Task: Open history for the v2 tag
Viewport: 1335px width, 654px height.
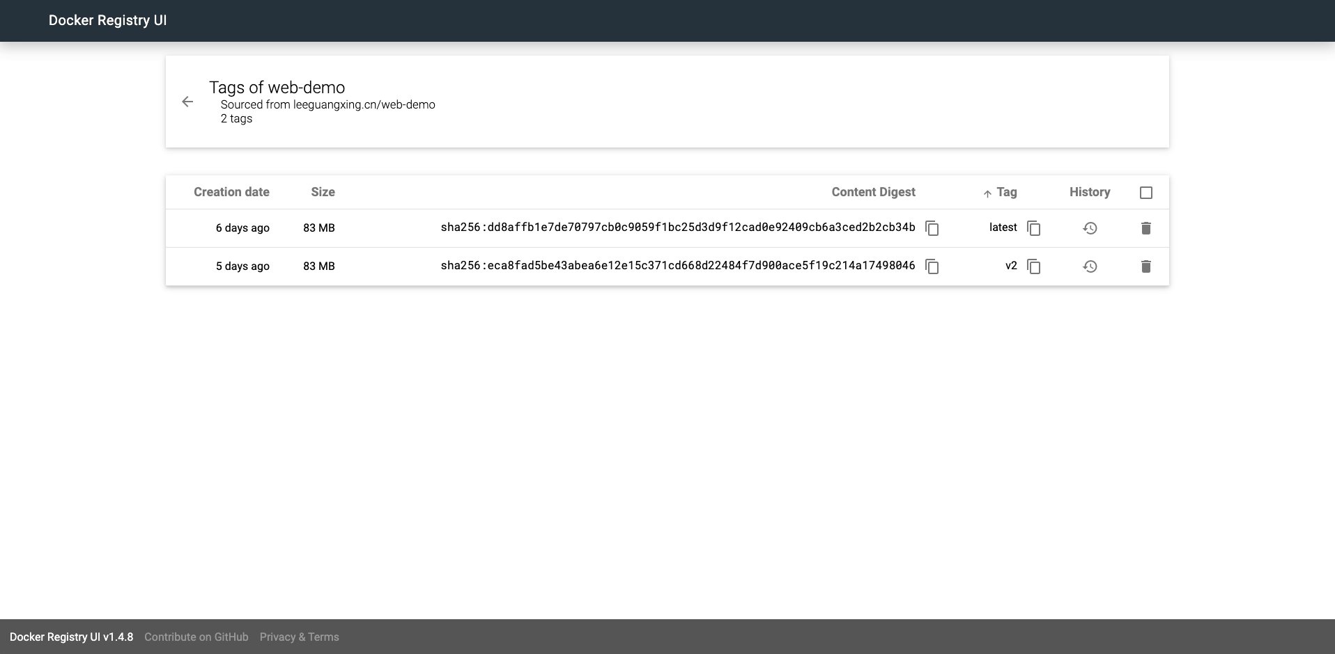Action: pyautogui.click(x=1090, y=266)
